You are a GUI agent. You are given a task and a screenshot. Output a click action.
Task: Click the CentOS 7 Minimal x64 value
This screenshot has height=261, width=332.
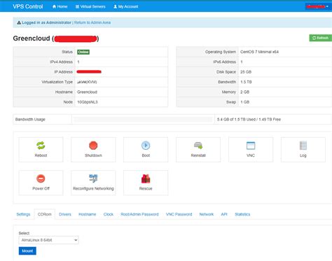click(259, 52)
